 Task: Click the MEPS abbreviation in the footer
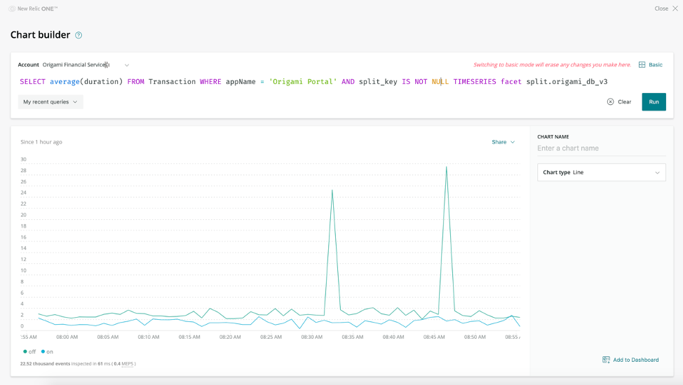coord(128,364)
